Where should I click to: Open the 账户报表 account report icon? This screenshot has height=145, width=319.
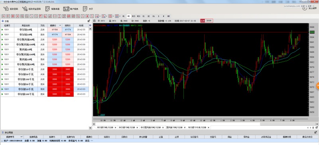coord(66,9)
